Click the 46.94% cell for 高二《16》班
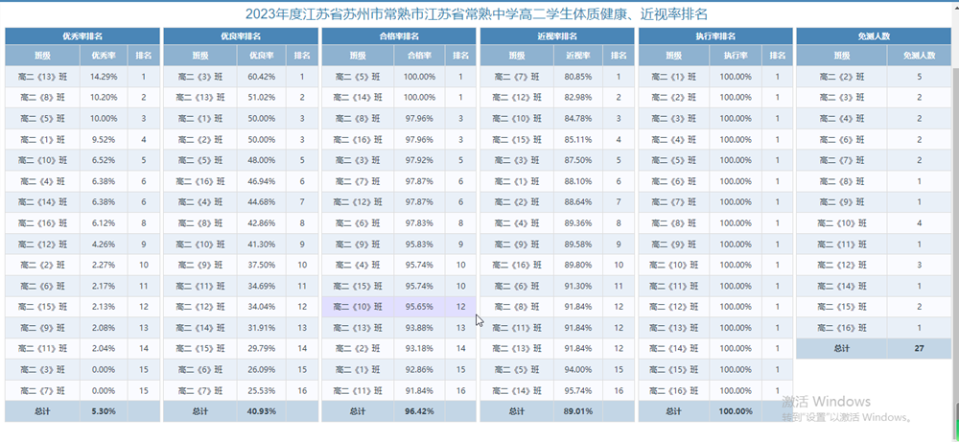This screenshot has height=442, width=959. 261,181
